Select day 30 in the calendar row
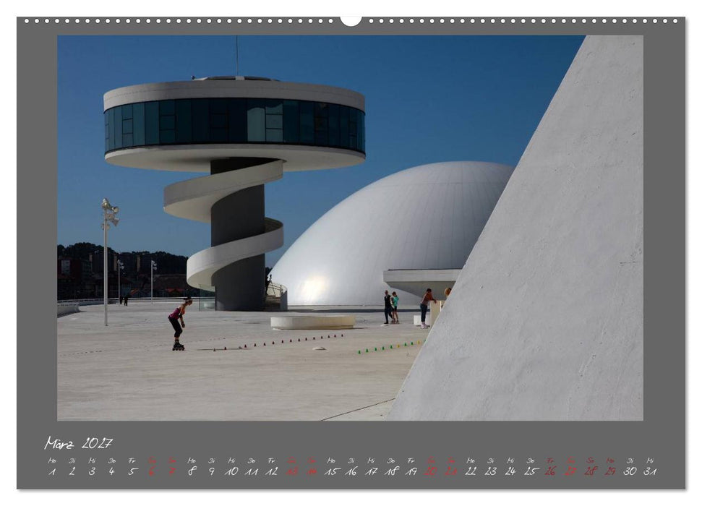 coord(630,471)
